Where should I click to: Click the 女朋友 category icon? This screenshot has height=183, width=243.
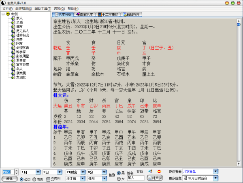[13, 77]
